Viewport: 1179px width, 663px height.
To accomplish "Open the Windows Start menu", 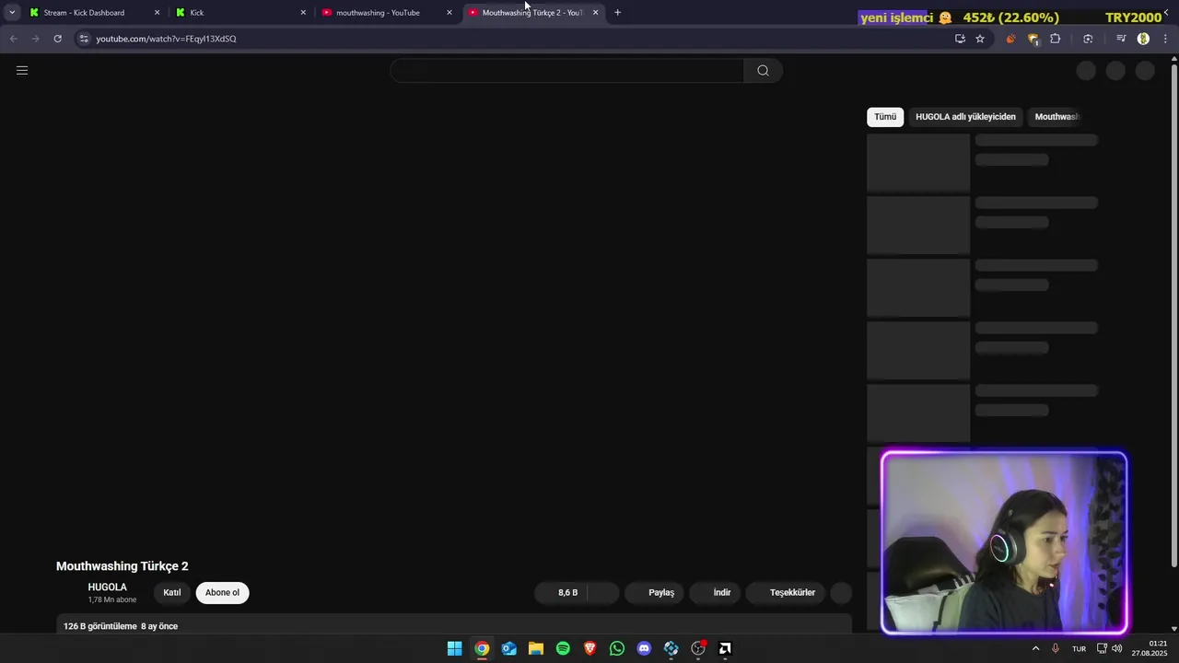I will click(455, 648).
